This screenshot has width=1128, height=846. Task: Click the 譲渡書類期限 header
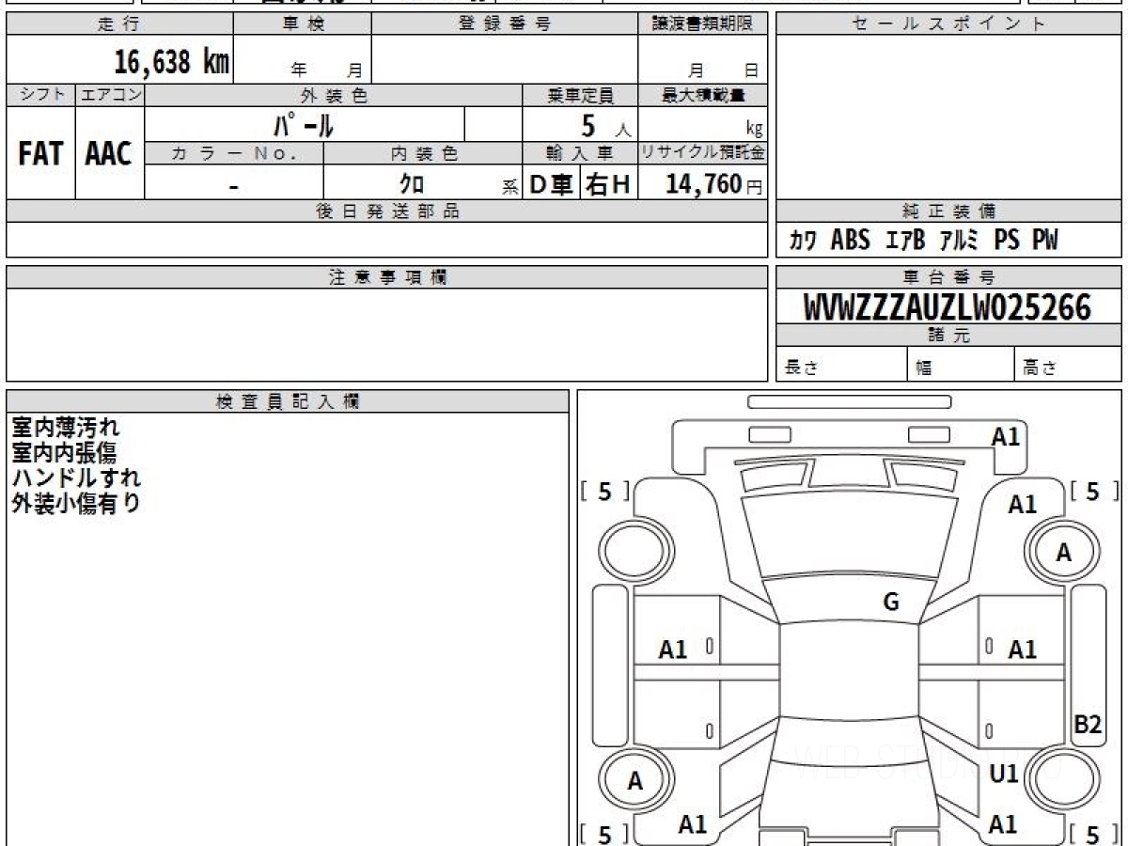coord(702,24)
